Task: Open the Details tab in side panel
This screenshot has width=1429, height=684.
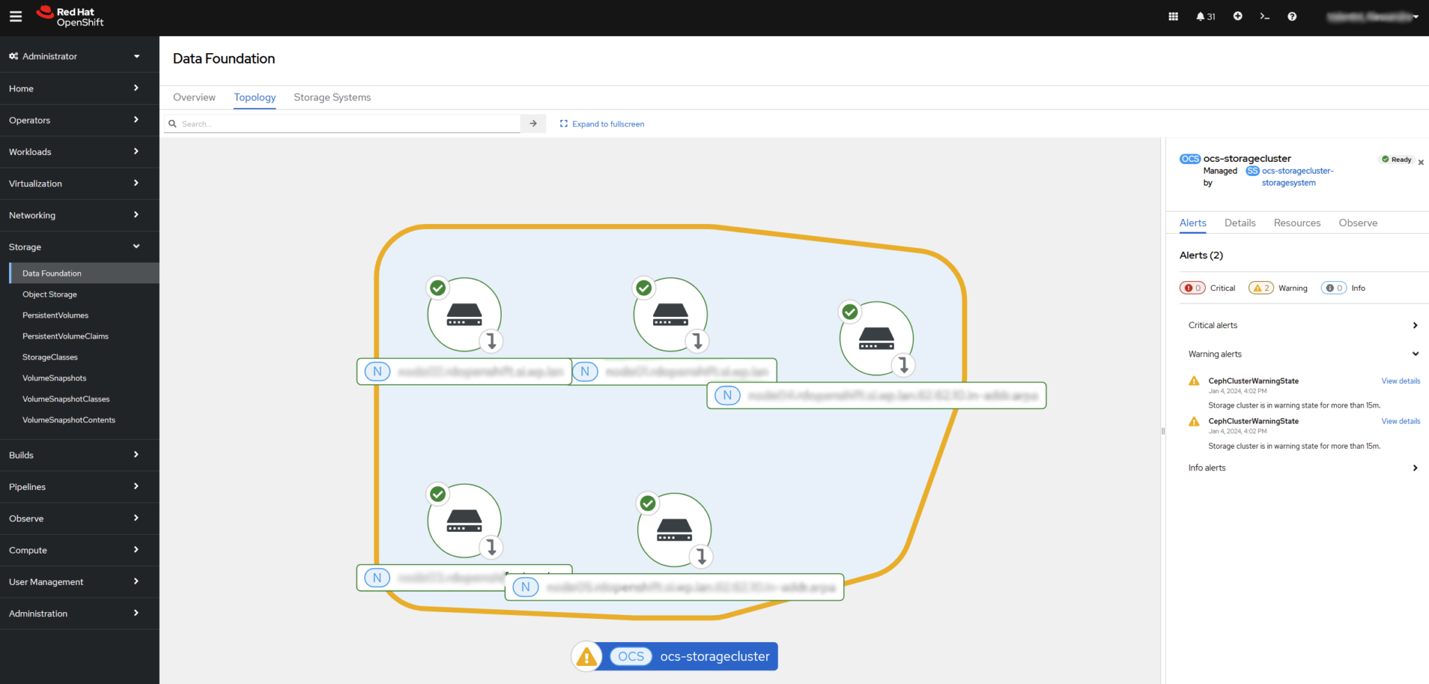Action: pos(1240,222)
